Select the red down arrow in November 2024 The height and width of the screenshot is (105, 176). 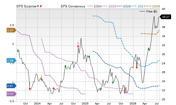click(x=78, y=45)
